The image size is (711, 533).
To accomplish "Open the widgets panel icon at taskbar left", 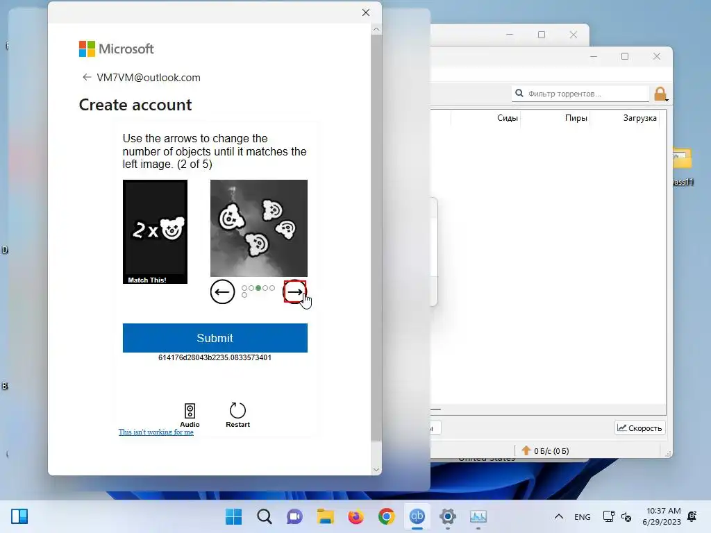I will click(19, 516).
